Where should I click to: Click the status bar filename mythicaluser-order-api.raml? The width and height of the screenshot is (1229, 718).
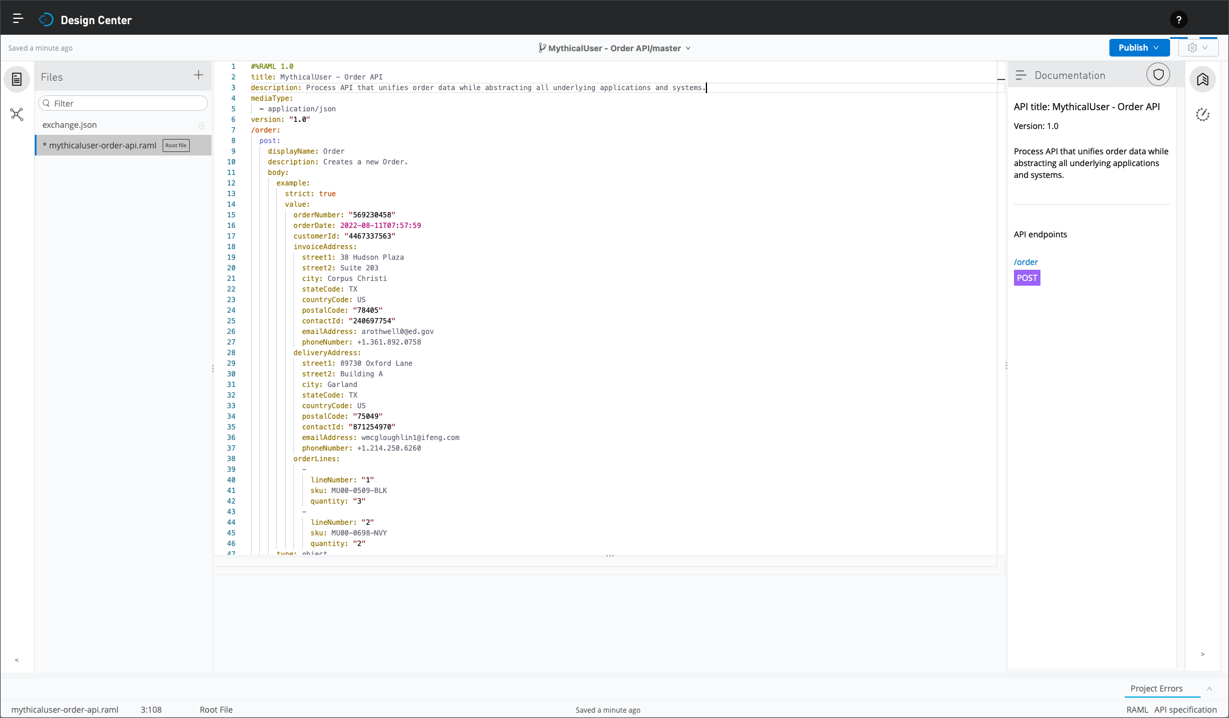65,710
